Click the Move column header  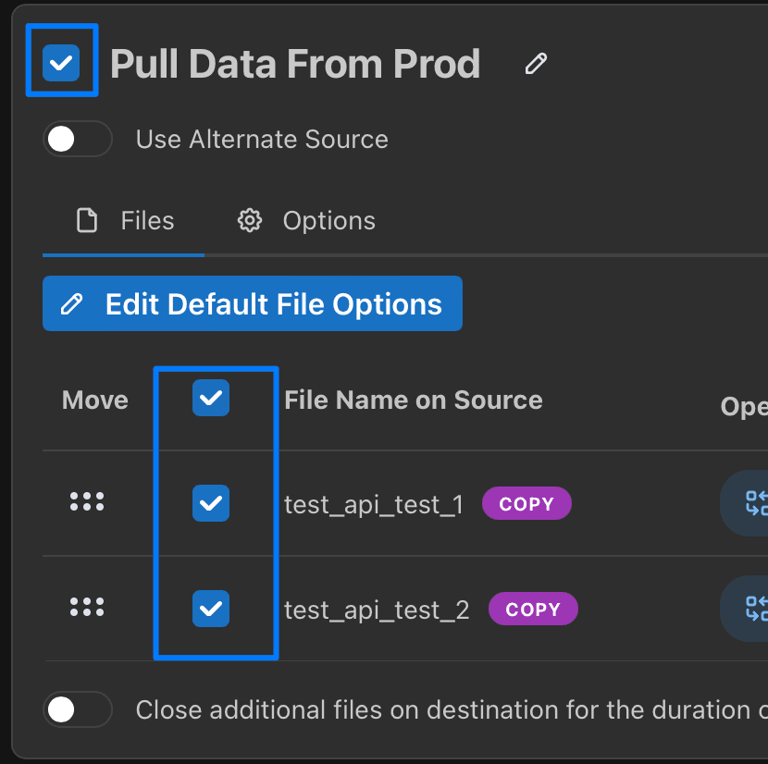point(94,400)
